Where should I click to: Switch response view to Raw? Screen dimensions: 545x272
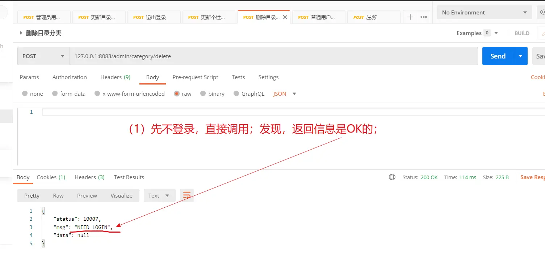[58, 195]
